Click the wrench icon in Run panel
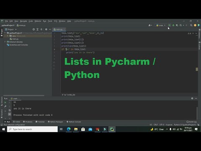 [x=5, y=107]
